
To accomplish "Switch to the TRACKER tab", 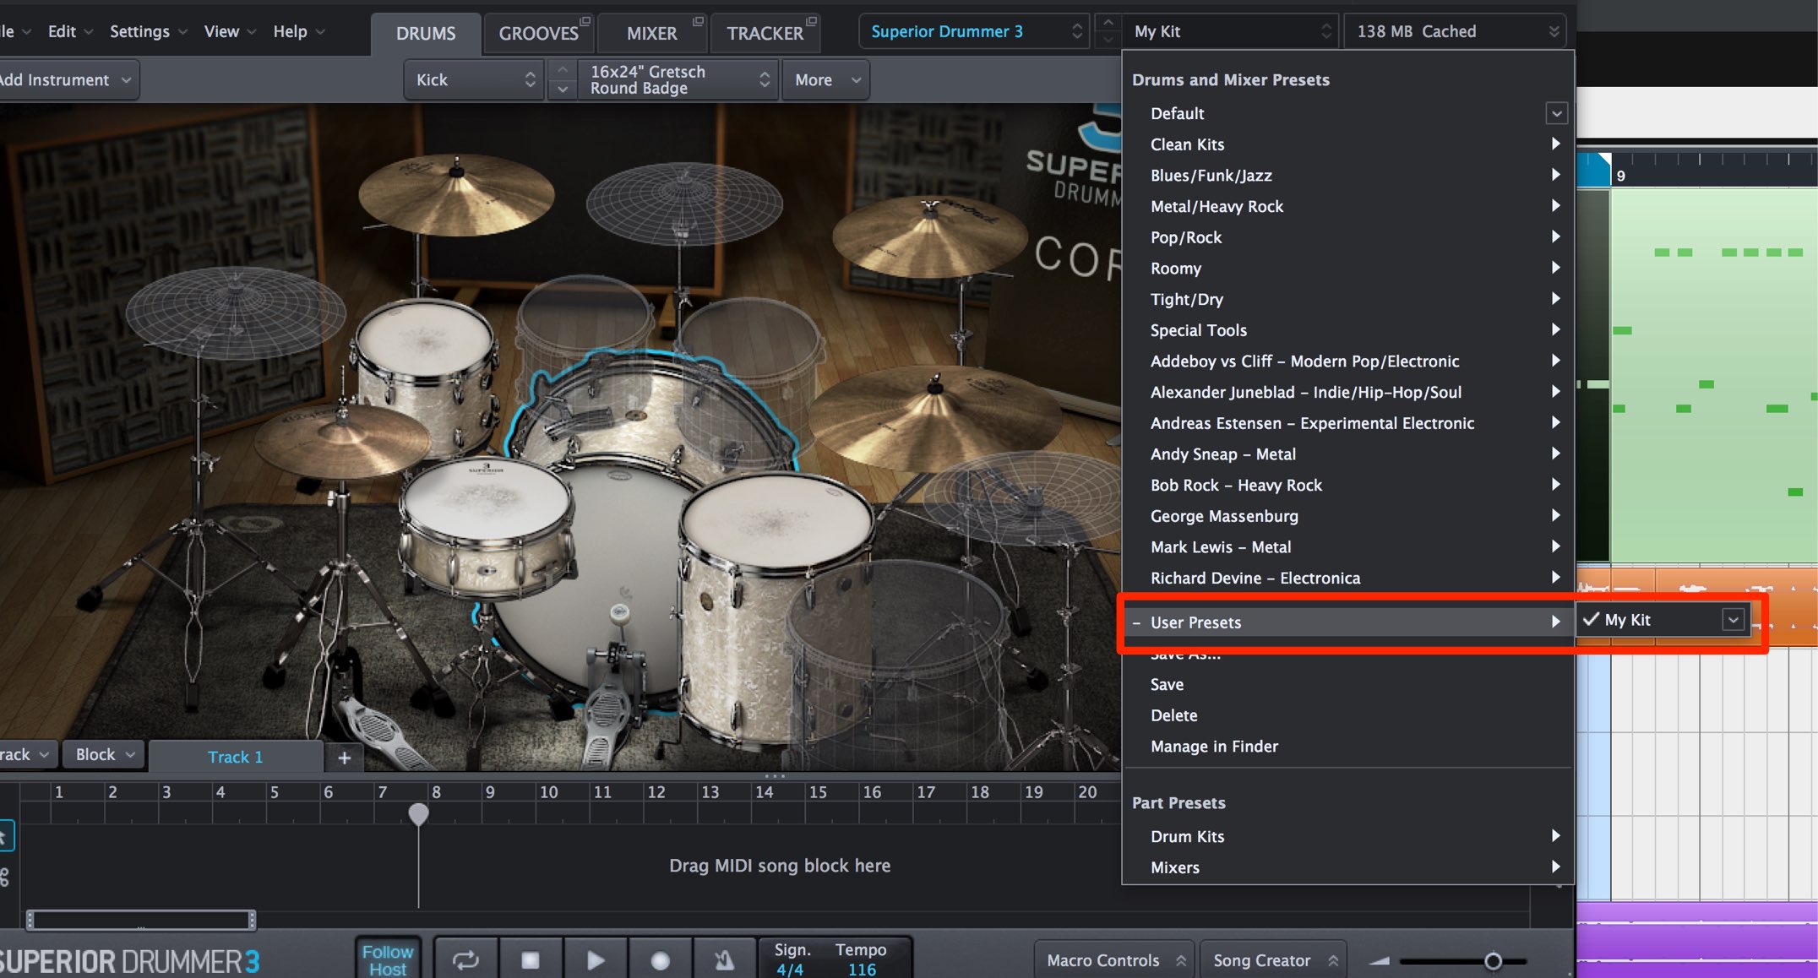I will coord(765,33).
